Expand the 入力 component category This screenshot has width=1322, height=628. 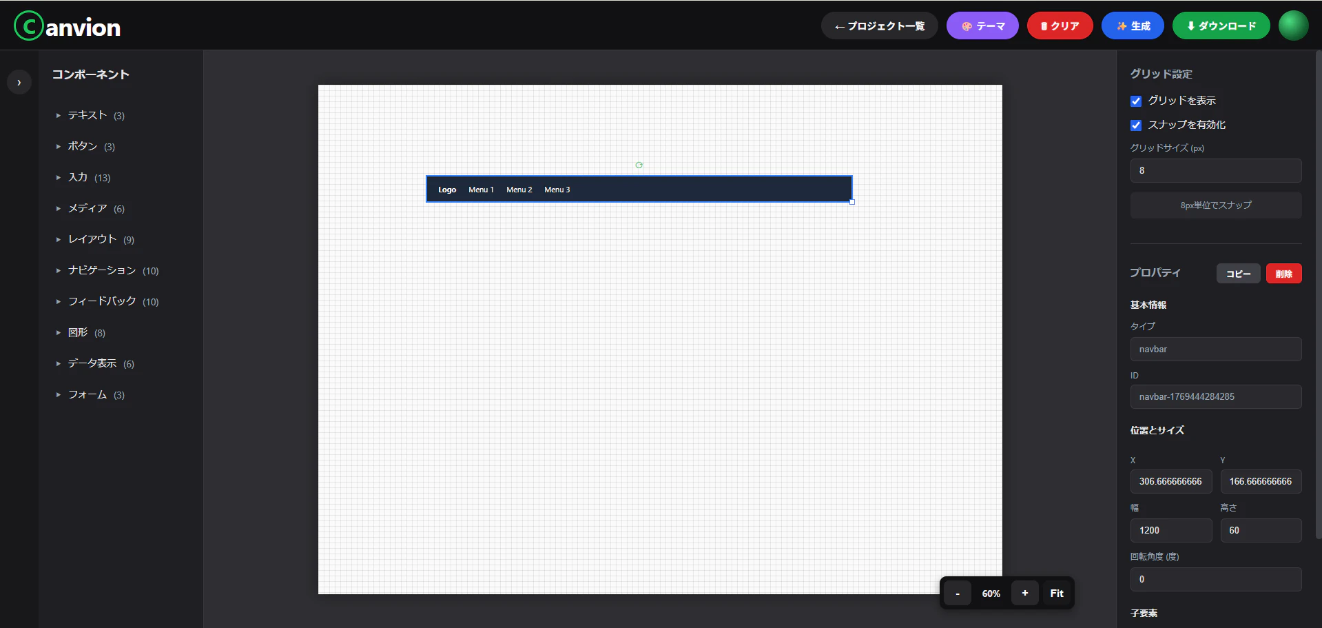click(83, 177)
